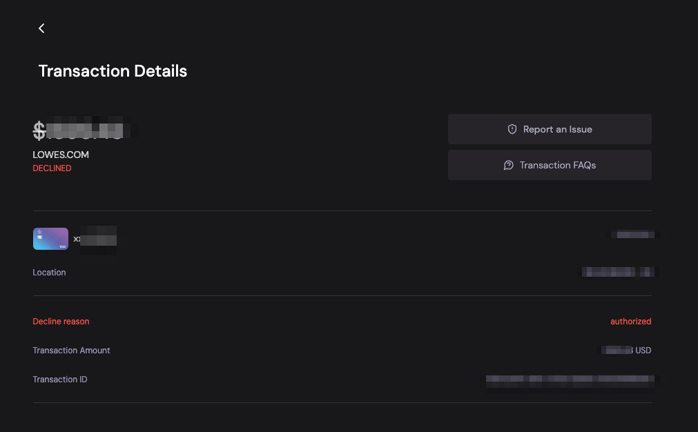
Task: Click the Location label
Action: (49, 273)
